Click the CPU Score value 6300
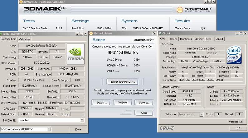Viewport: 248px width, 138px height. (137, 71)
